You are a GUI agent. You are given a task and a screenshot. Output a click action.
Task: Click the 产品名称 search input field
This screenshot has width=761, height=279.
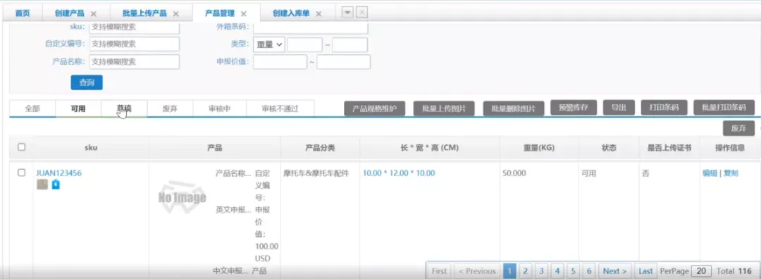tap(135, 61)
